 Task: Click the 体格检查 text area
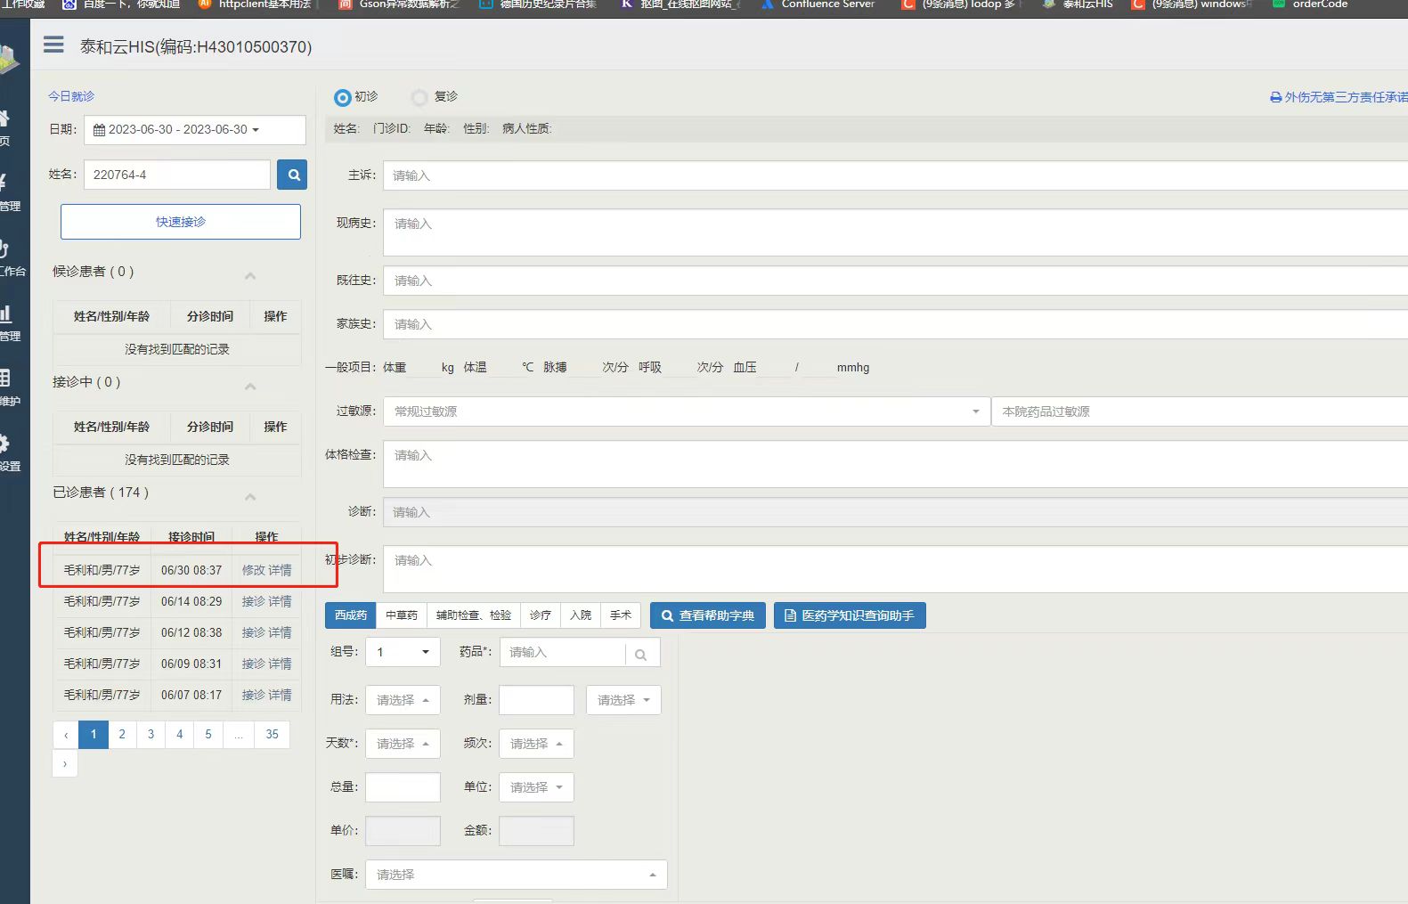point(896,464)
